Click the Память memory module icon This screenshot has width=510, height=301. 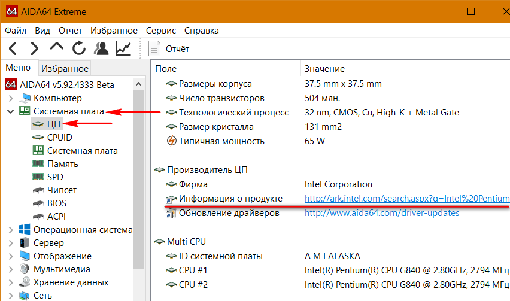[38, 163]
